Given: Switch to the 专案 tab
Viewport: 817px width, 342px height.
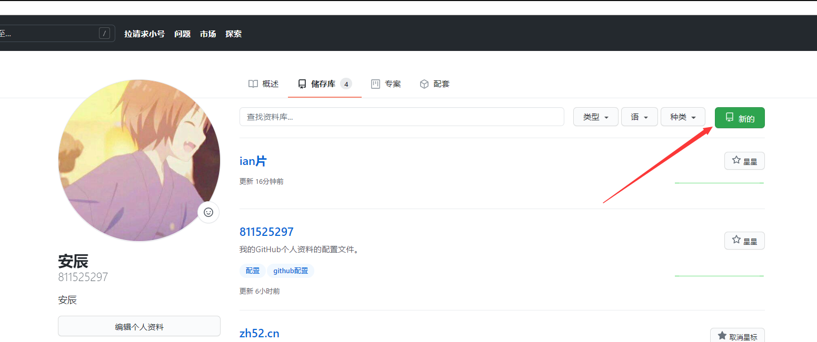Looking at the screenshot, I should pyautogui.click(x=386, y=84).
